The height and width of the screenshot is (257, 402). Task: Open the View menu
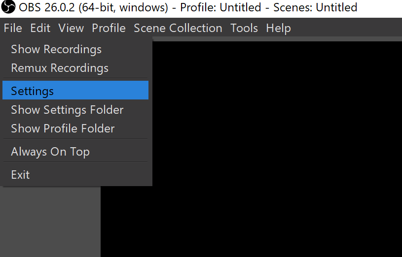pos(71,28)
